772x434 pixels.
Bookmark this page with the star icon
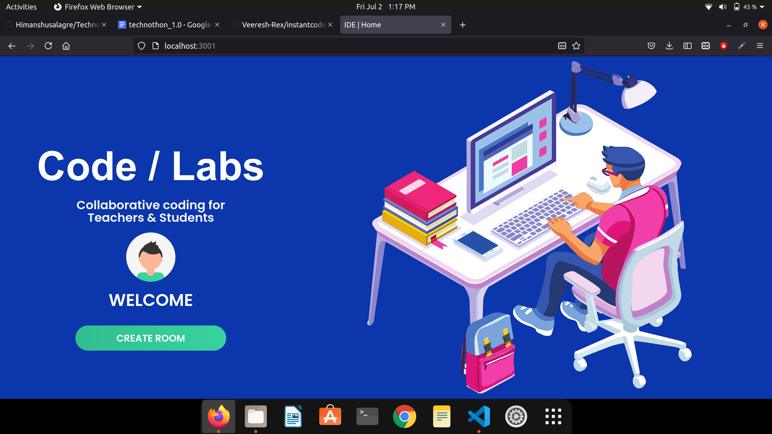(576, 46)
